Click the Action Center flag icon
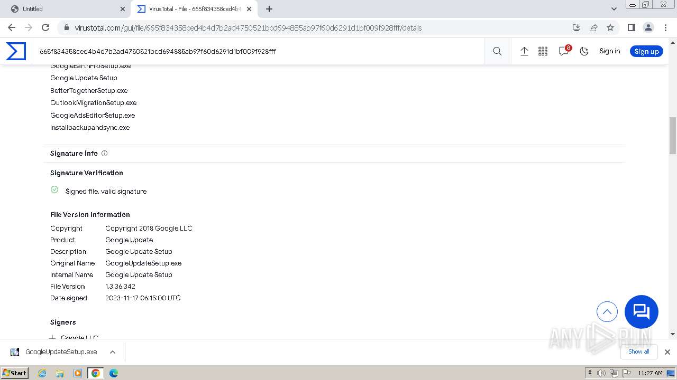 [x=626, y=373]
